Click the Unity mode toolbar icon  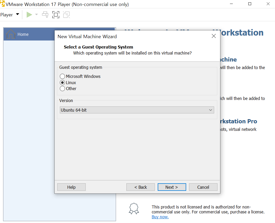(67, 15)
